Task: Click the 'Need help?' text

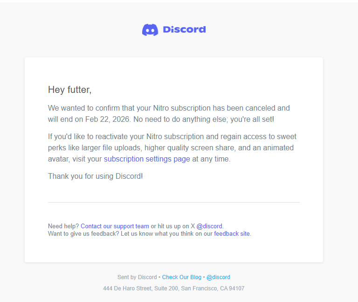Action: (63, 226)
